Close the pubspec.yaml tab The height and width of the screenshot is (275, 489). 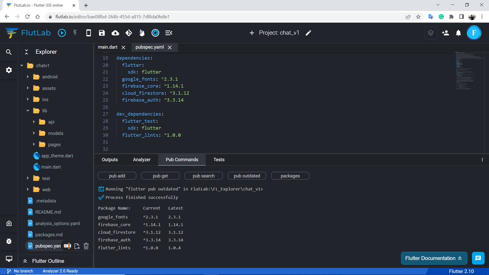(x=170, y=48)
